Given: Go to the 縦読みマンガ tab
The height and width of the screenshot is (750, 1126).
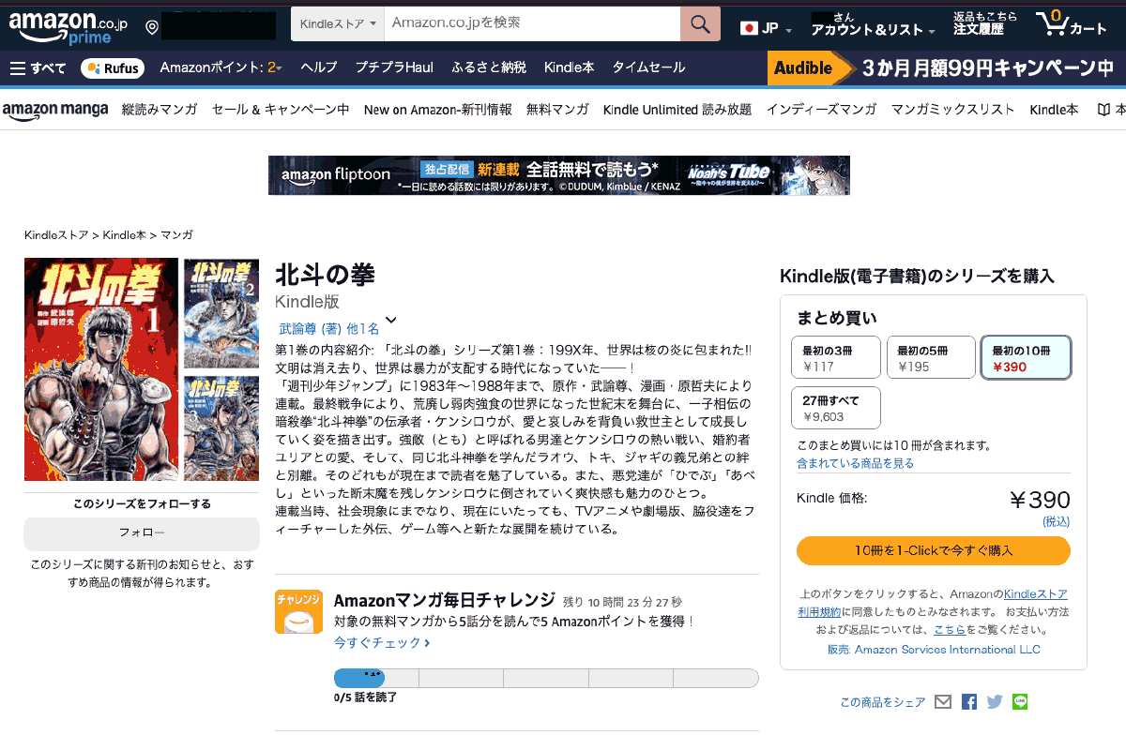Looking at the screenshot, I should 160,110.
